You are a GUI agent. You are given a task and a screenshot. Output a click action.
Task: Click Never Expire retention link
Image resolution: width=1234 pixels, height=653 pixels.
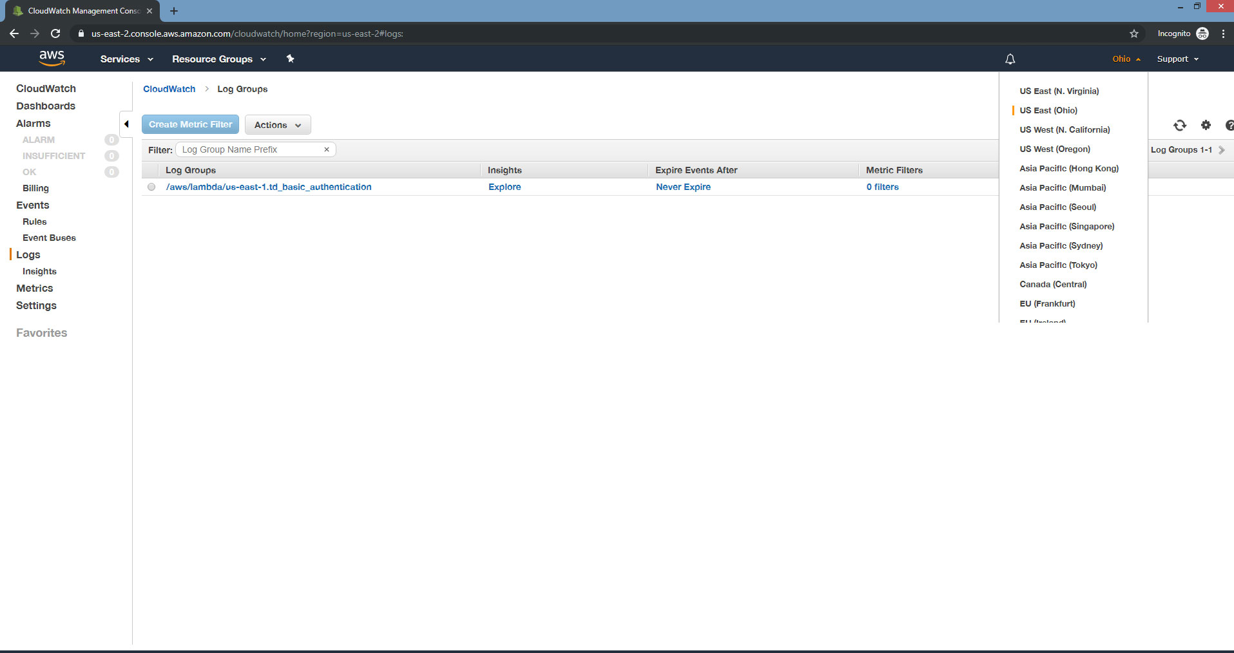click(x=683, y=187)
